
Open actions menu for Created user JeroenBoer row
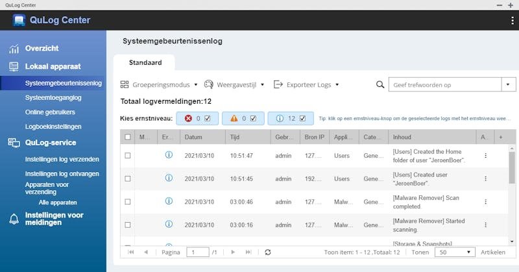click(x=485, y=179)
